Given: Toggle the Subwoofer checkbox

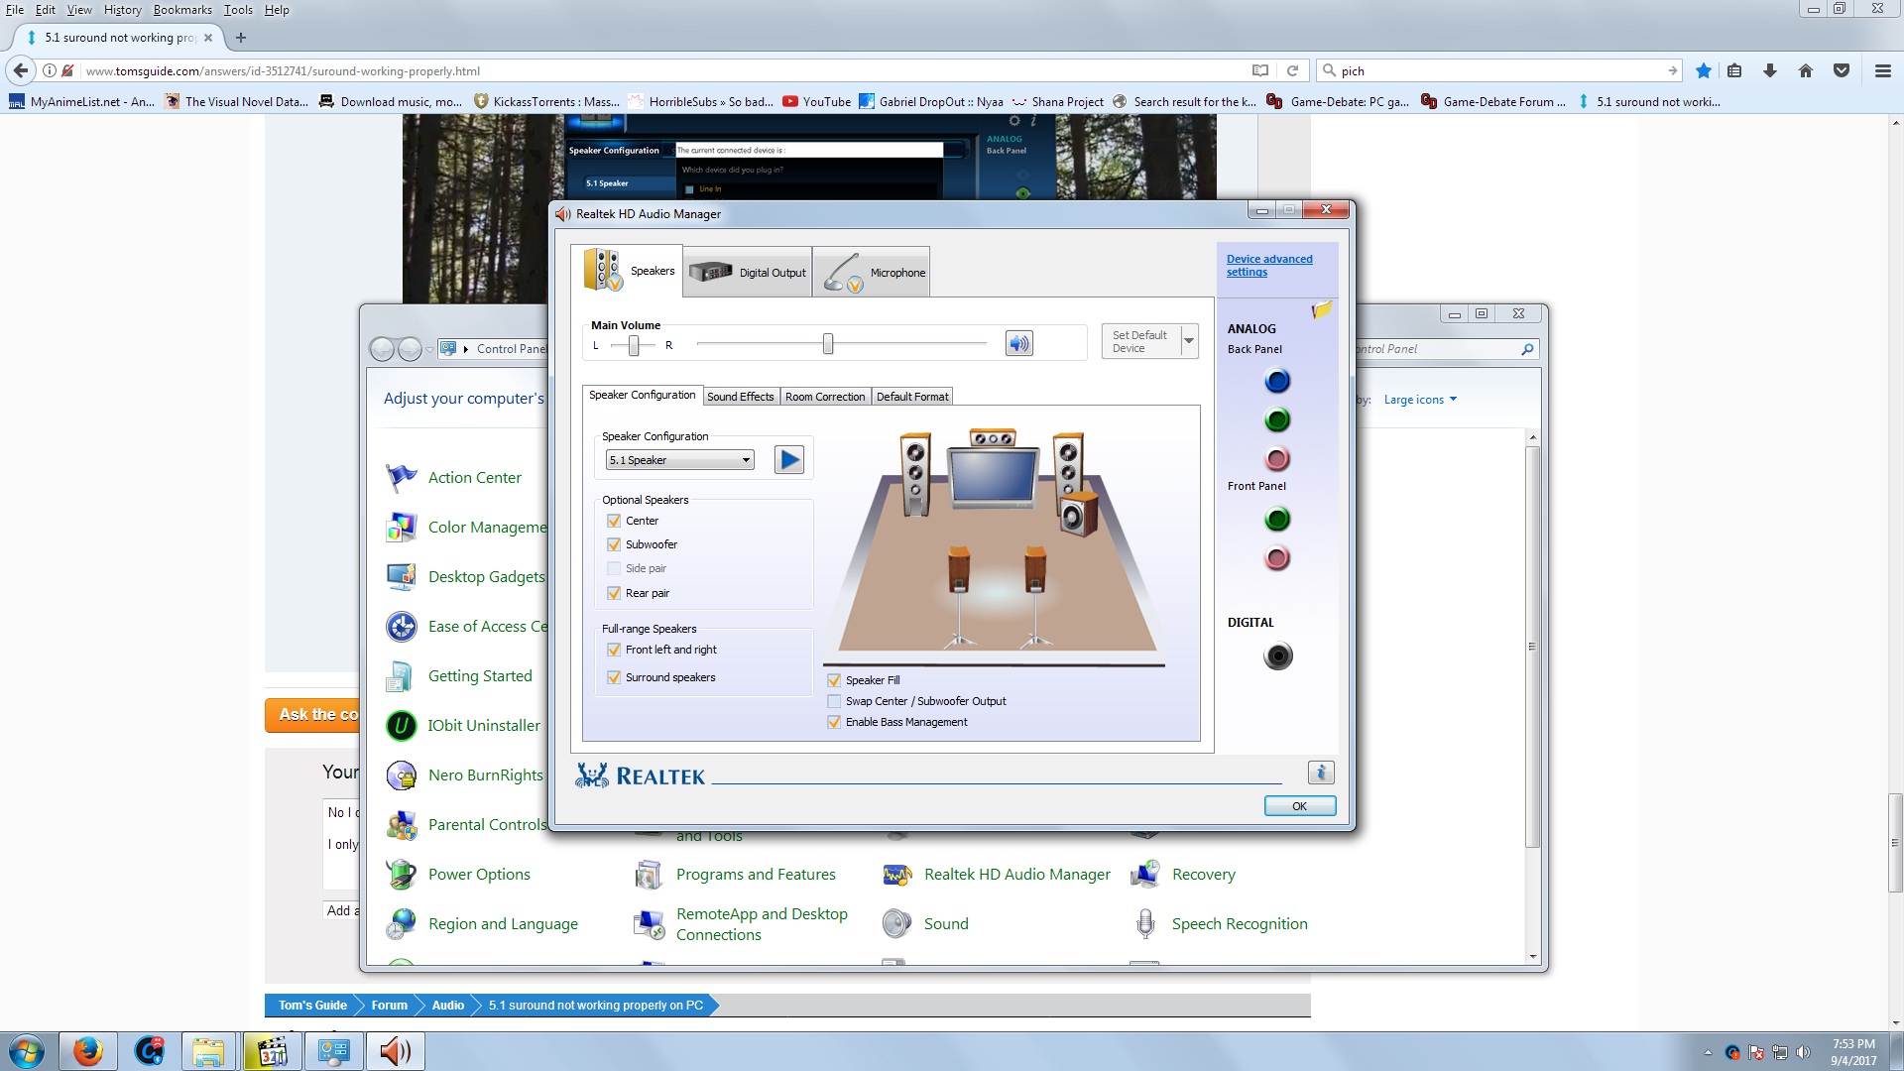Looking at the screenshot, I should 614,544.
